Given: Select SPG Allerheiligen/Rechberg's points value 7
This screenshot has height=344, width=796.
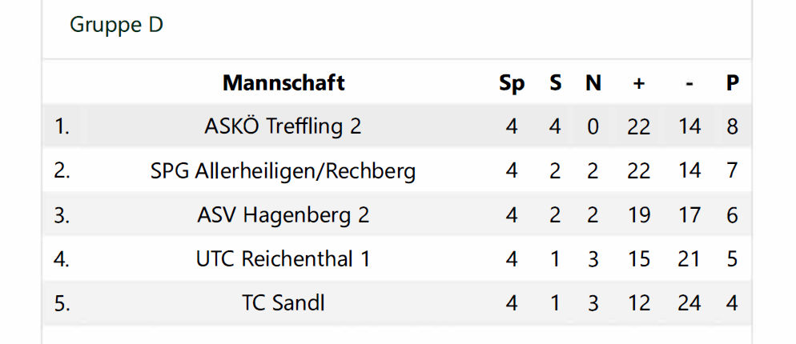Looking at the screenshot, I should coord(732,170).
